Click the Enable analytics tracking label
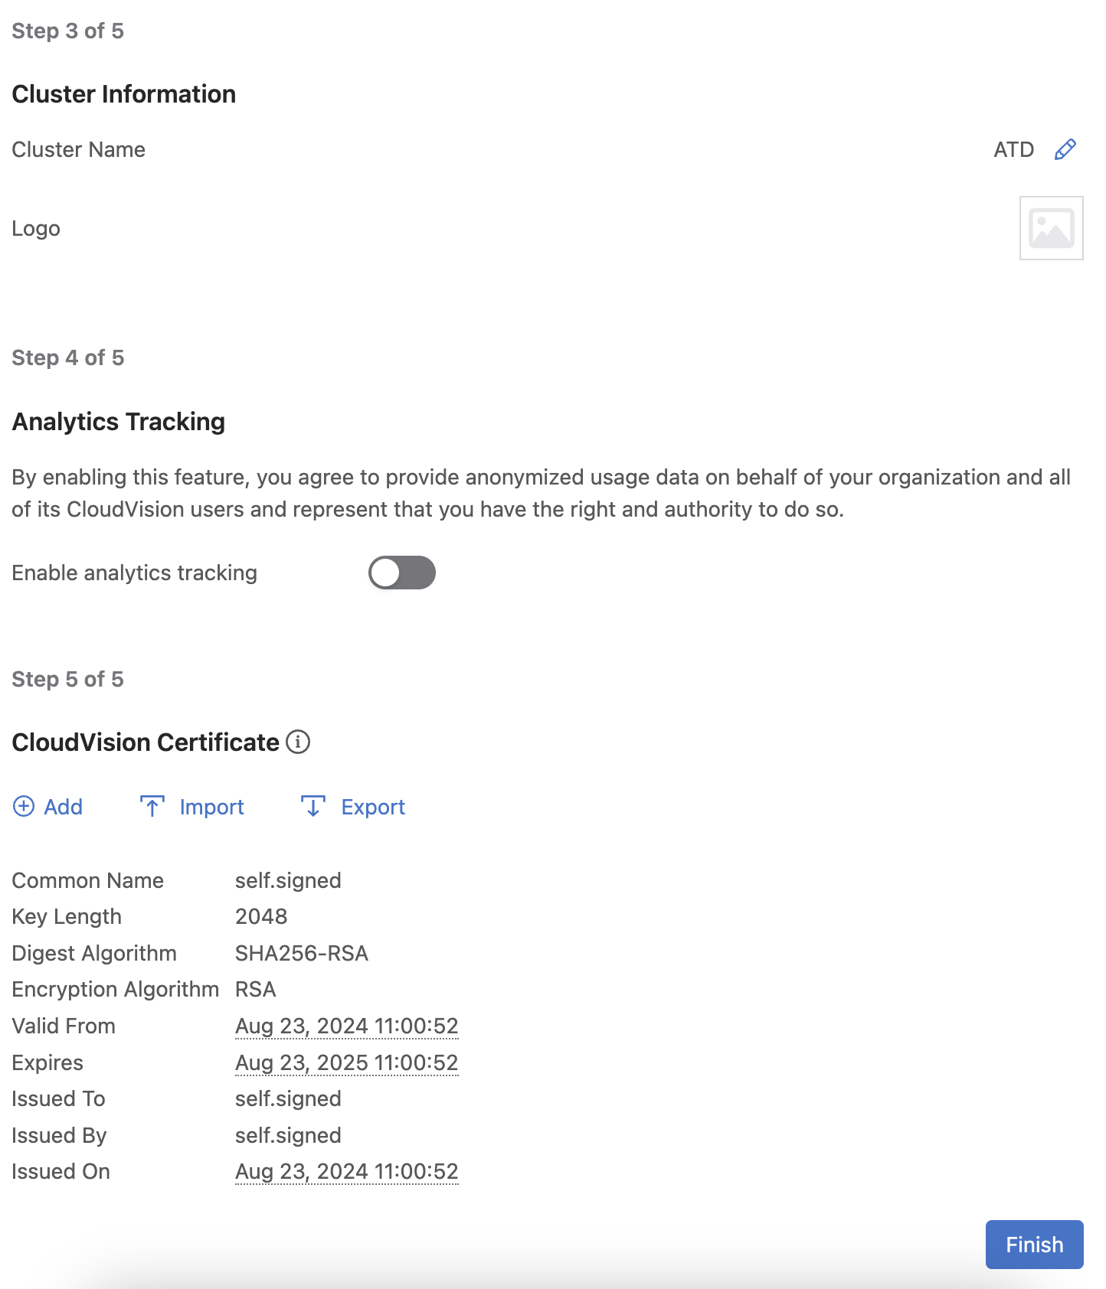This screenshot has width=1106, height=1289. pos(134,573)
